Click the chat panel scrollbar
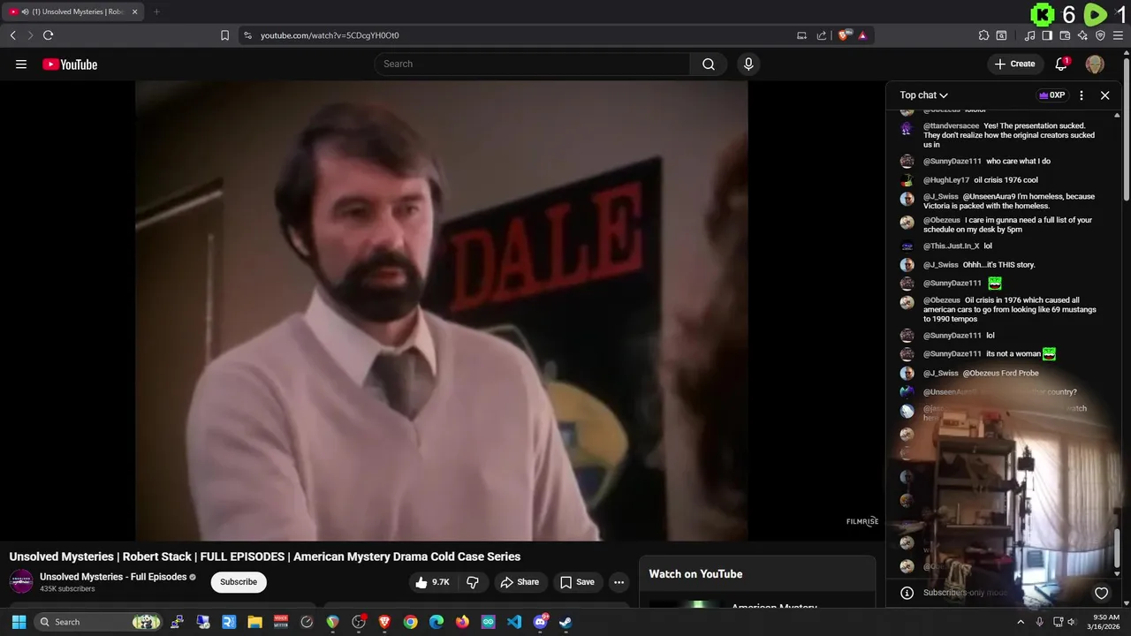The height and width of the screenshot is (636, 1131). coord(1116,548)
